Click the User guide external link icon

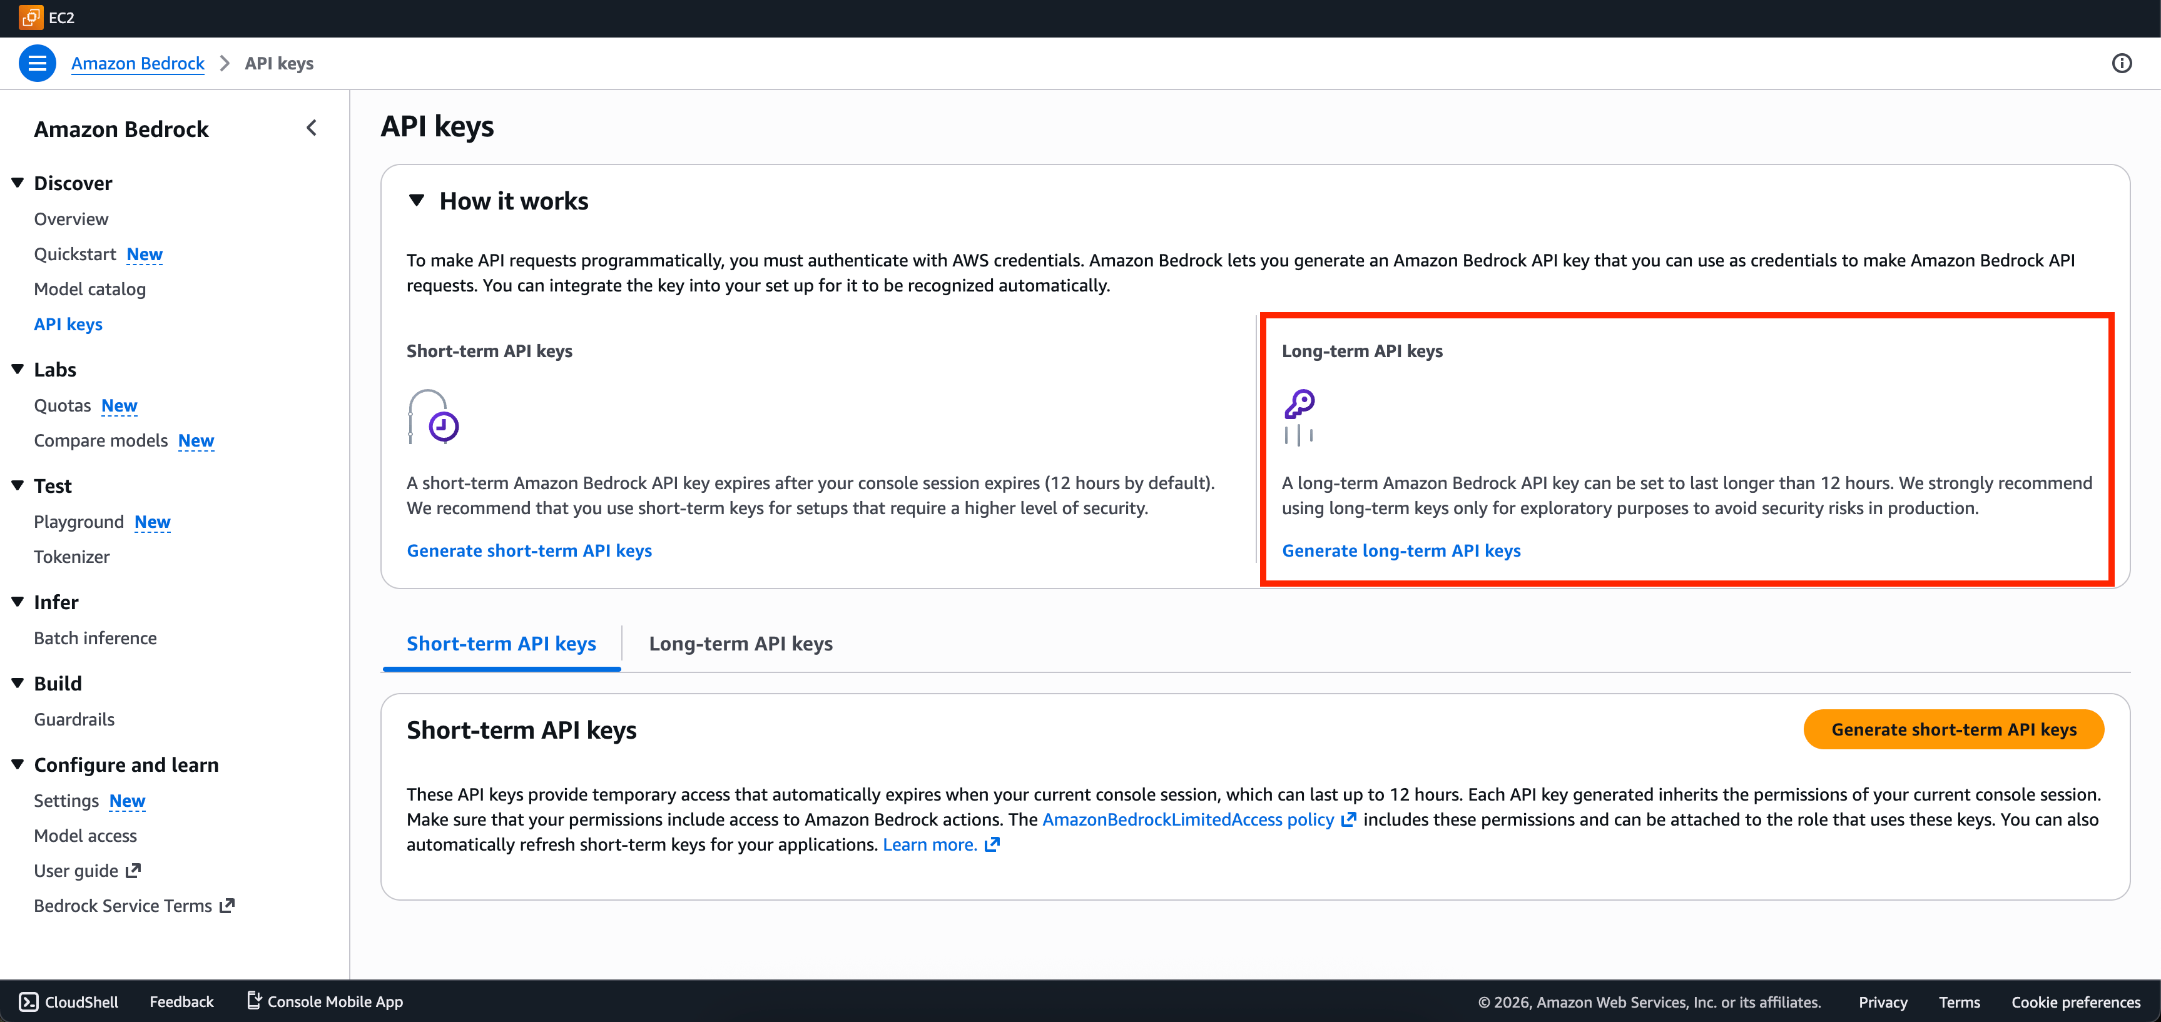click(133, 870)
